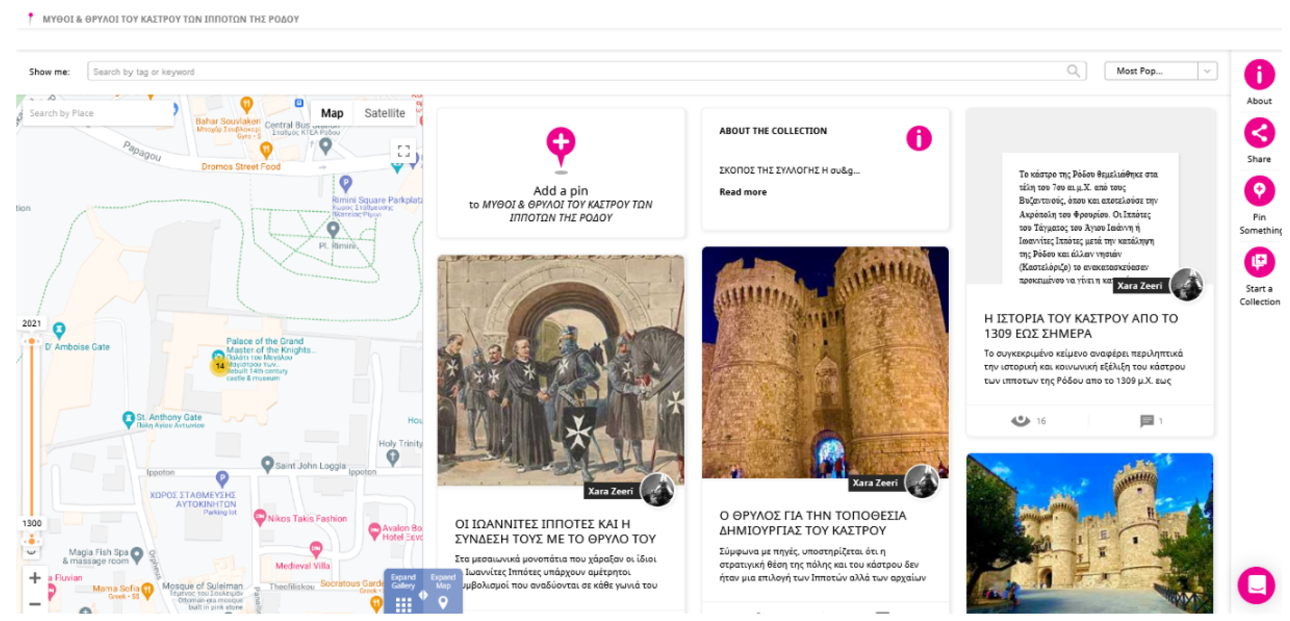
Task: Click the collection title ΜΥΘΟΙ & ΘΡΥΛΟΙ header
Action: [171, 19]
